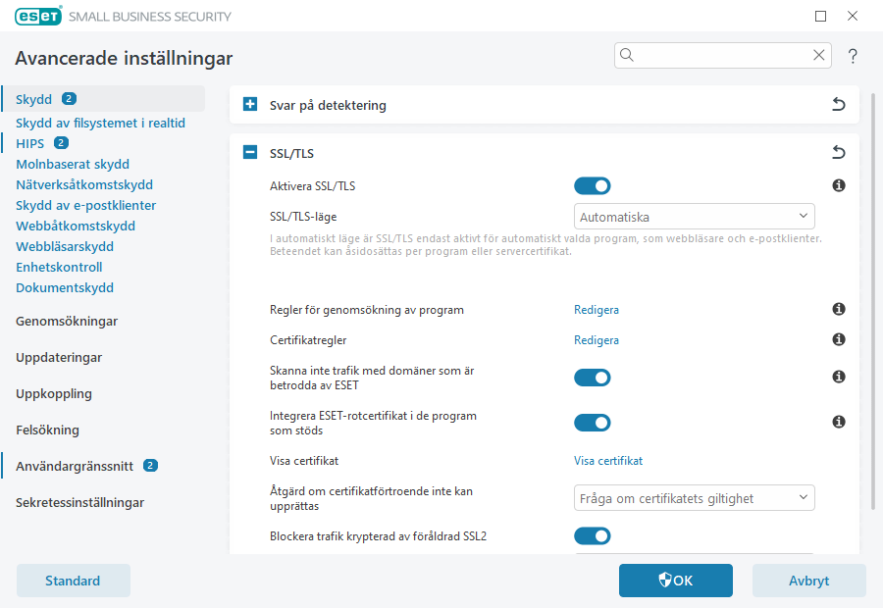This screenshot has width=883, height=608.
Task: Disable the Aktivera SSL/TLS toggle
Action: [593, 185]
